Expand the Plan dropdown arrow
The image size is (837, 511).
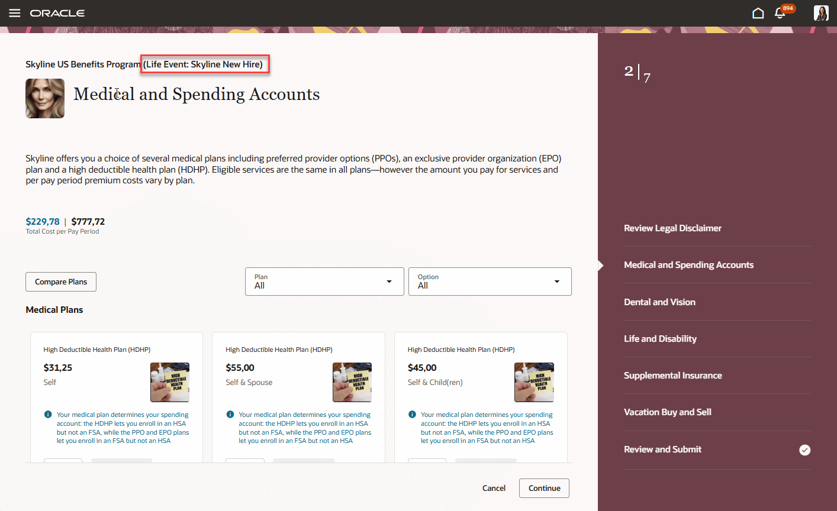389,282
